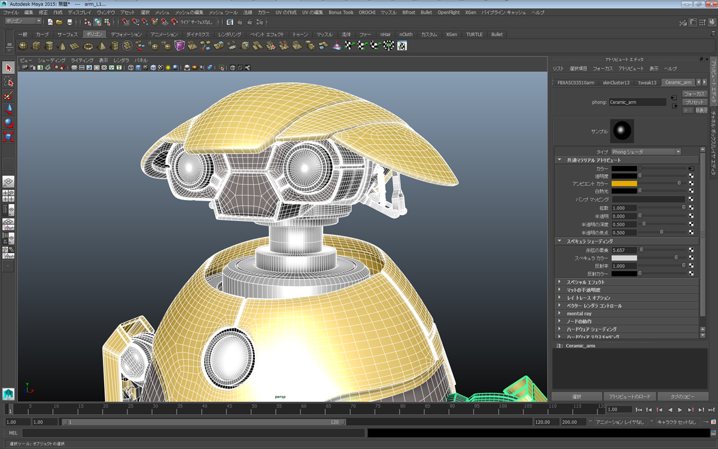This screenshot has width=718, height=449.
Task: Open the スペキュラ カラー white color swatch
Action: pyautogui.click(x=624, y=258)
